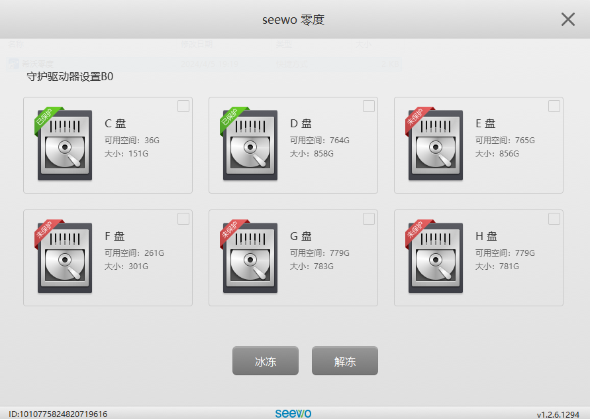Image resolution: width=590 pixels, height=419 pixels.
Task: Check the checkbox on the C drive card
Action: click(185, 106)
